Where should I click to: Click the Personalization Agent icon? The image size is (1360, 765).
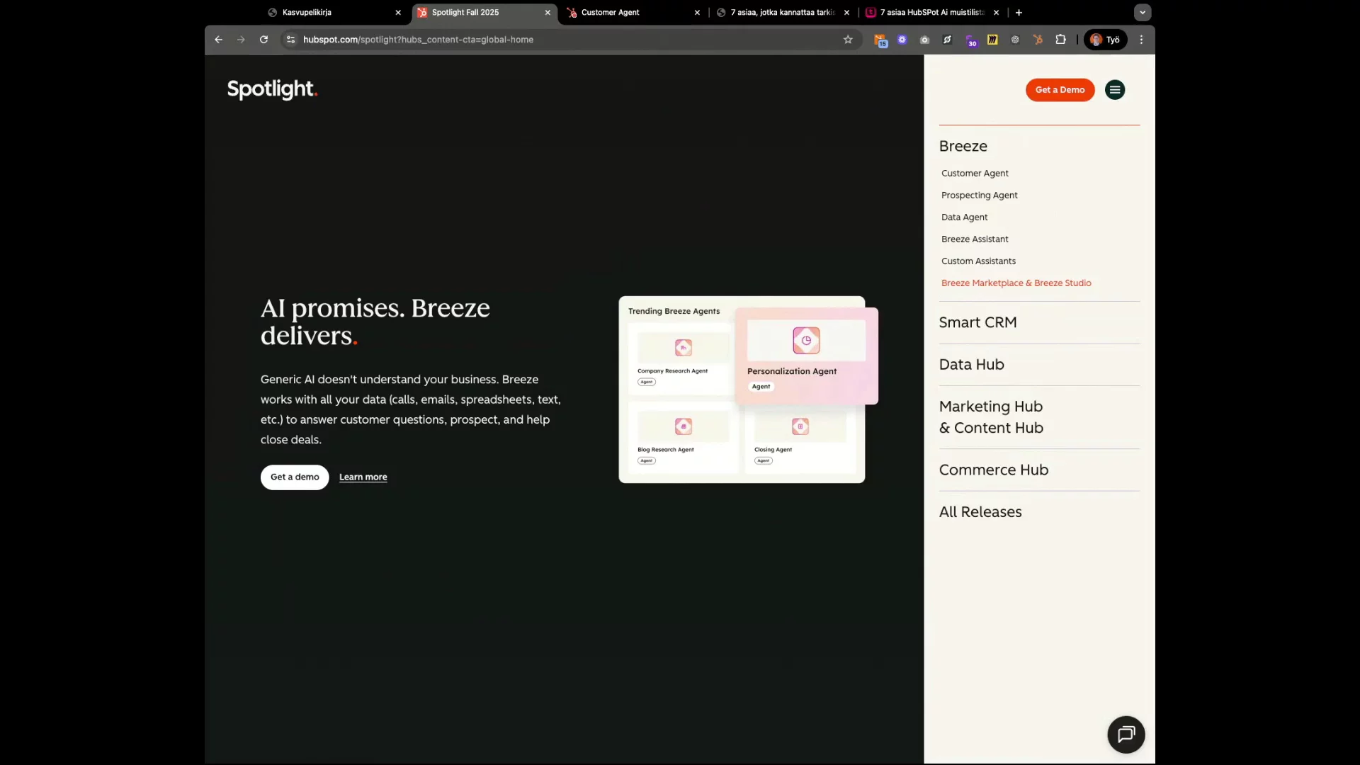click(x=806, y=341)
